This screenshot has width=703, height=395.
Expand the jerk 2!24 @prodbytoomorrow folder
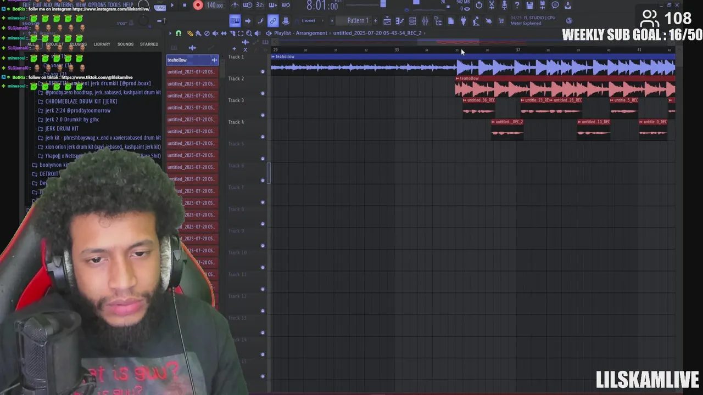[x=74, y=110]
